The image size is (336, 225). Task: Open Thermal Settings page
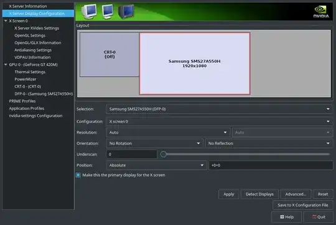[x=30, y=71]
